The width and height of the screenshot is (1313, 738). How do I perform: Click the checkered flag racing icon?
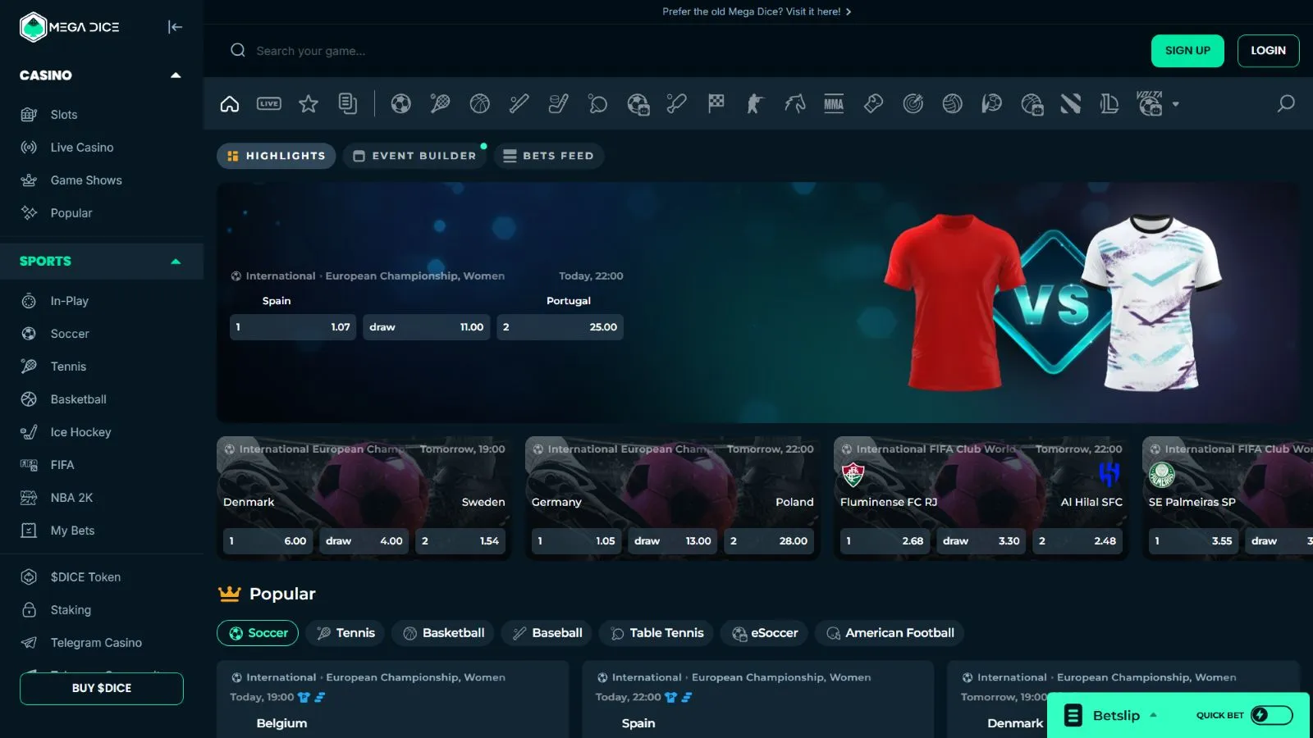[716, 104]
